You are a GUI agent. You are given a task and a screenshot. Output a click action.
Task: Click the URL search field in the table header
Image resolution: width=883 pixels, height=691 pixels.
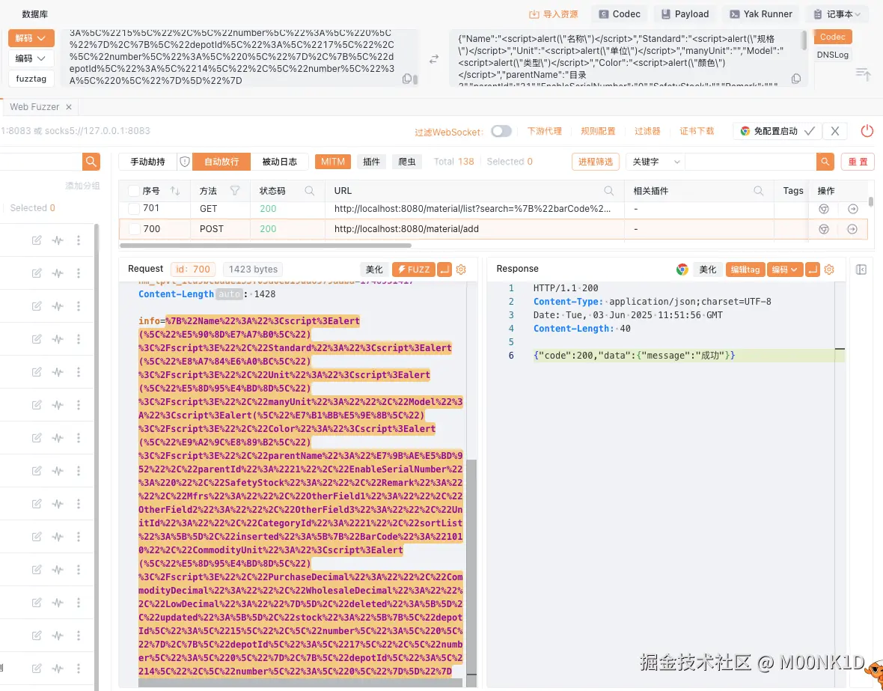609,191
